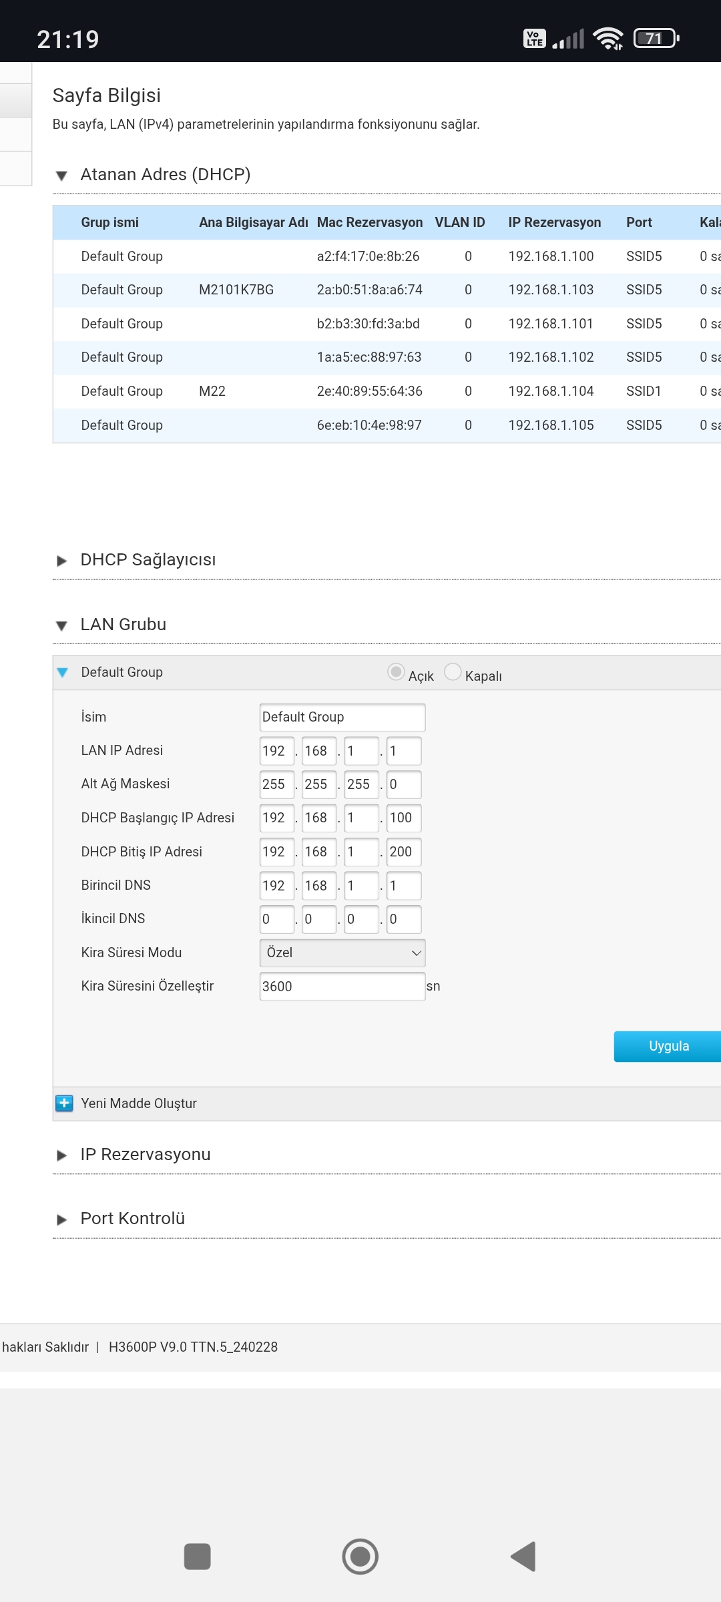Expand the DHCP Sağlayıcısı section
This screenshot has height=1602, width=721.
tap(61, 561)
